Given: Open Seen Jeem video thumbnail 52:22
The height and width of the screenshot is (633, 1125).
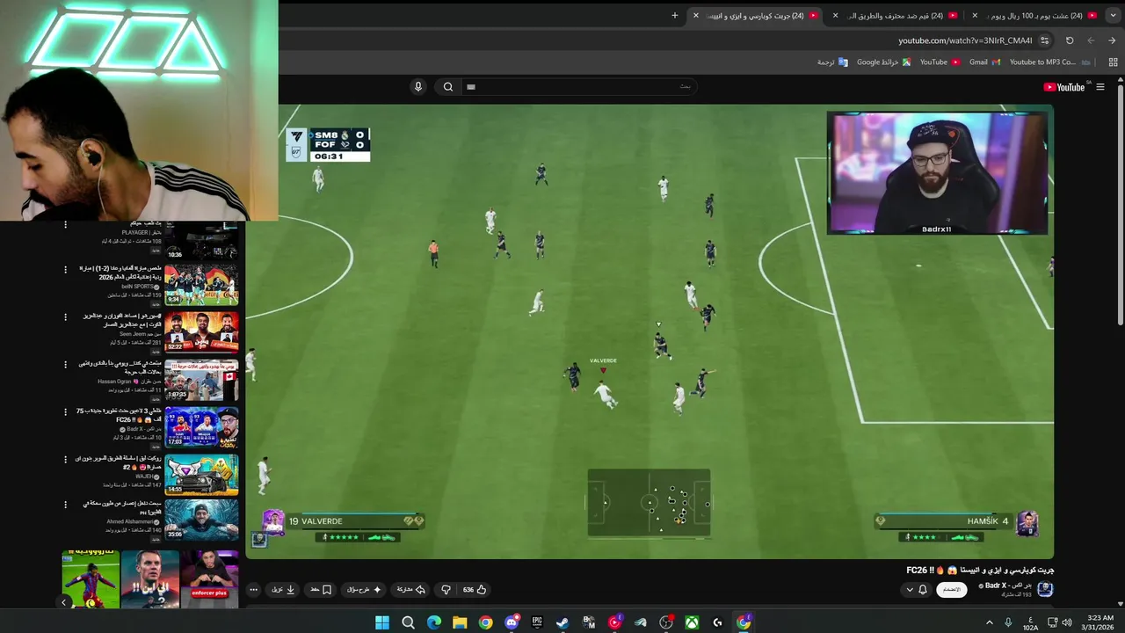Looking at the screenshot, I should point(201,332).
